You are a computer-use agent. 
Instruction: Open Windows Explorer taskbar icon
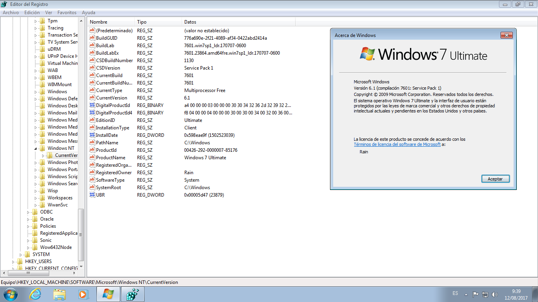point(60,294)
